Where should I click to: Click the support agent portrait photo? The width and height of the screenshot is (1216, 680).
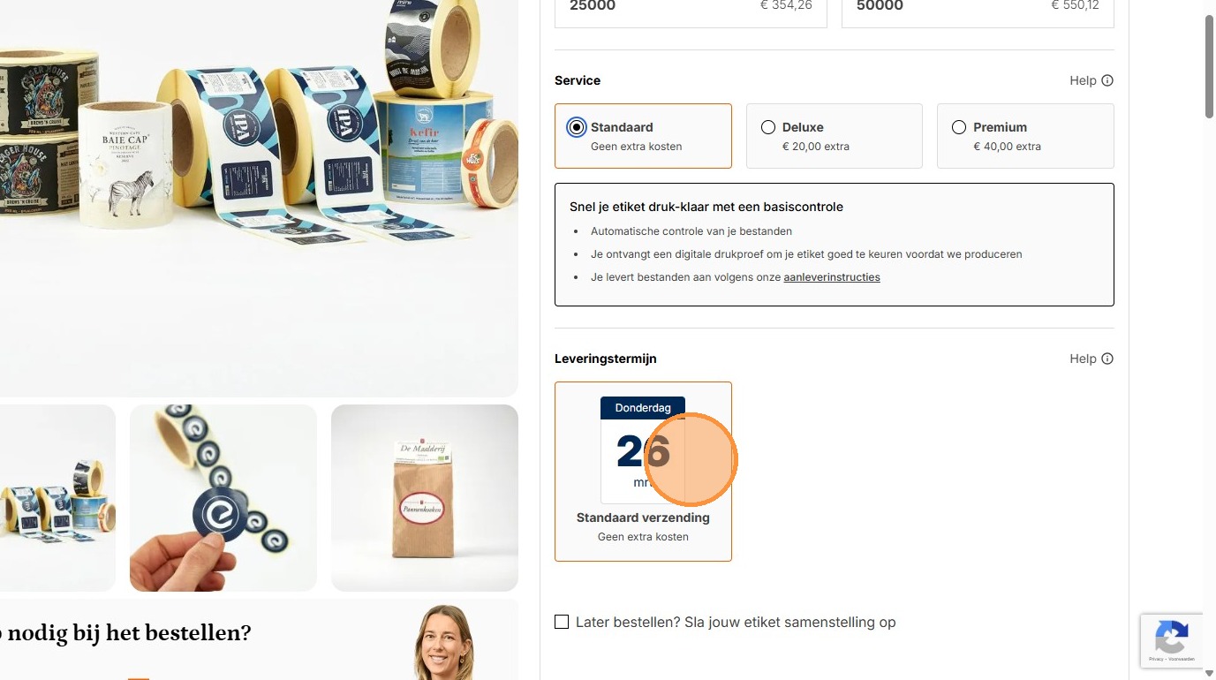[444, 642]
